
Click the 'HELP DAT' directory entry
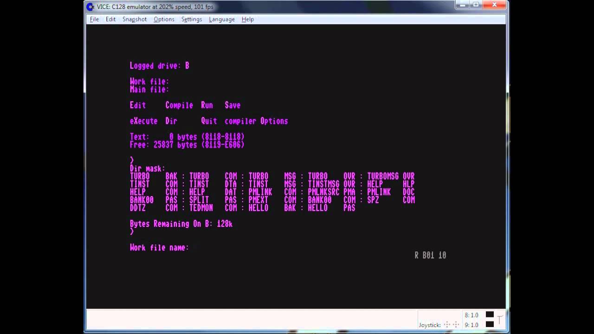pos(213,192)
